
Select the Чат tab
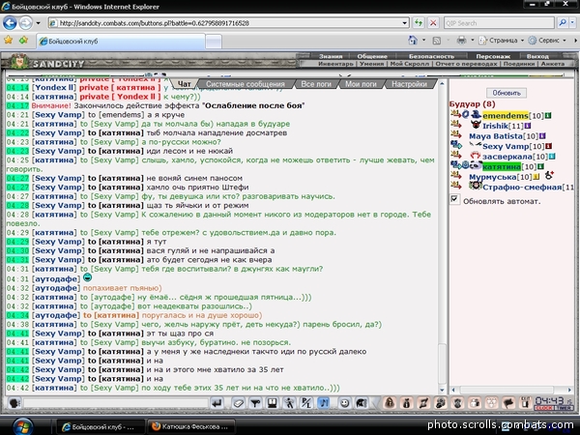tap(185, 84)
